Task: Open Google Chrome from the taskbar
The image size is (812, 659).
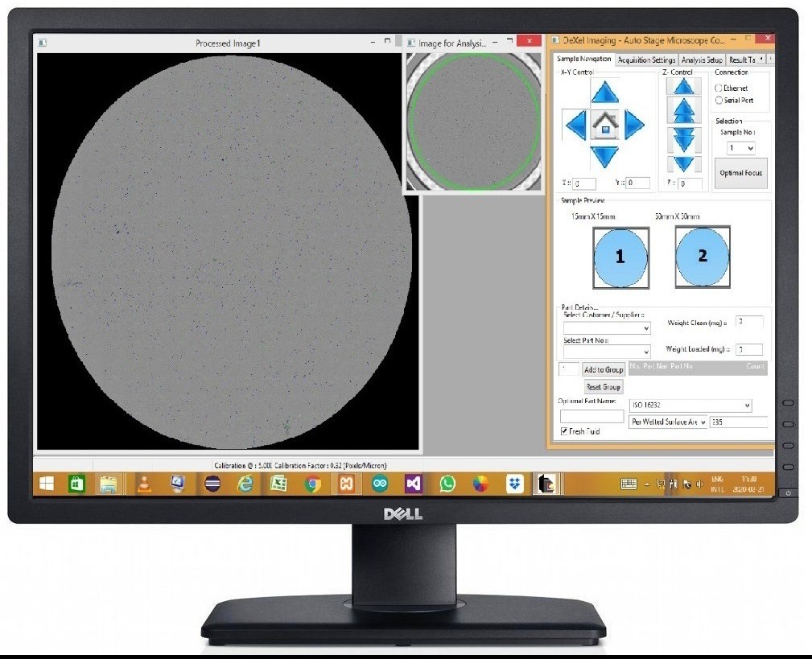Action: (x=312, y=484)
